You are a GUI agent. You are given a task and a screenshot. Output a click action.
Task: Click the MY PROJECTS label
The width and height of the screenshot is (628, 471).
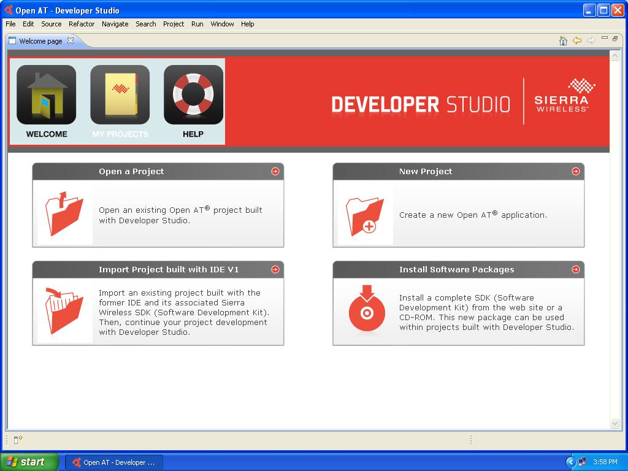point(120,134)
